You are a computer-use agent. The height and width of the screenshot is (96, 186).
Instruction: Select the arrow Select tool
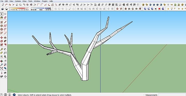click(x=2, y=14)
